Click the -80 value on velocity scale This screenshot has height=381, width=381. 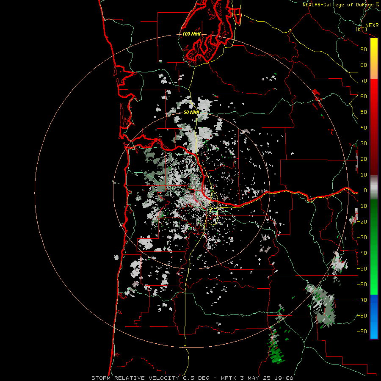tap(362, 316)
